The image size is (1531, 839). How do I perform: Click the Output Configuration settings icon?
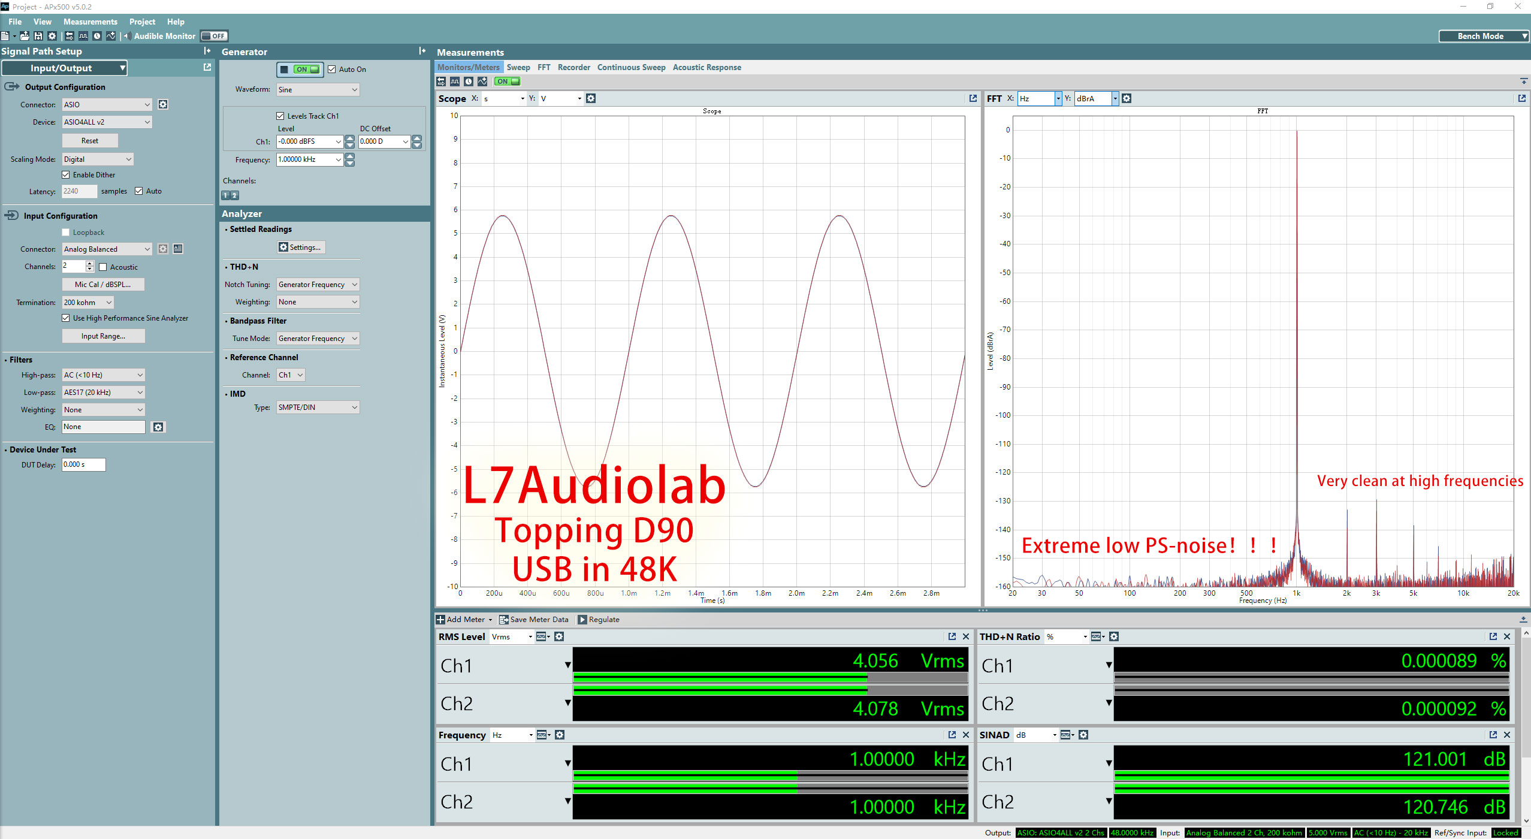point(162,103)
